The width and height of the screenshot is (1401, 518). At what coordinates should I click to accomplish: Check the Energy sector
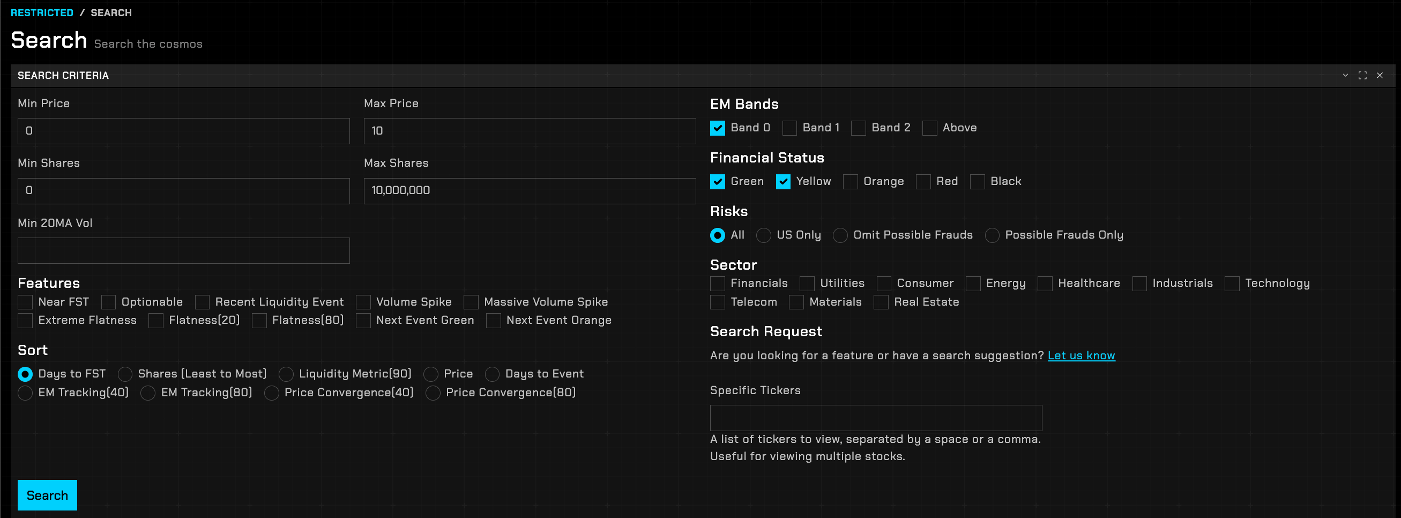pyautogui.click(x=973, y=284)
